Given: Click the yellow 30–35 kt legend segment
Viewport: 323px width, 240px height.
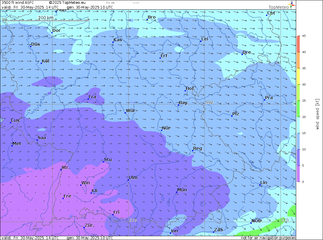Looking at the screenshot, I should 299,76.
